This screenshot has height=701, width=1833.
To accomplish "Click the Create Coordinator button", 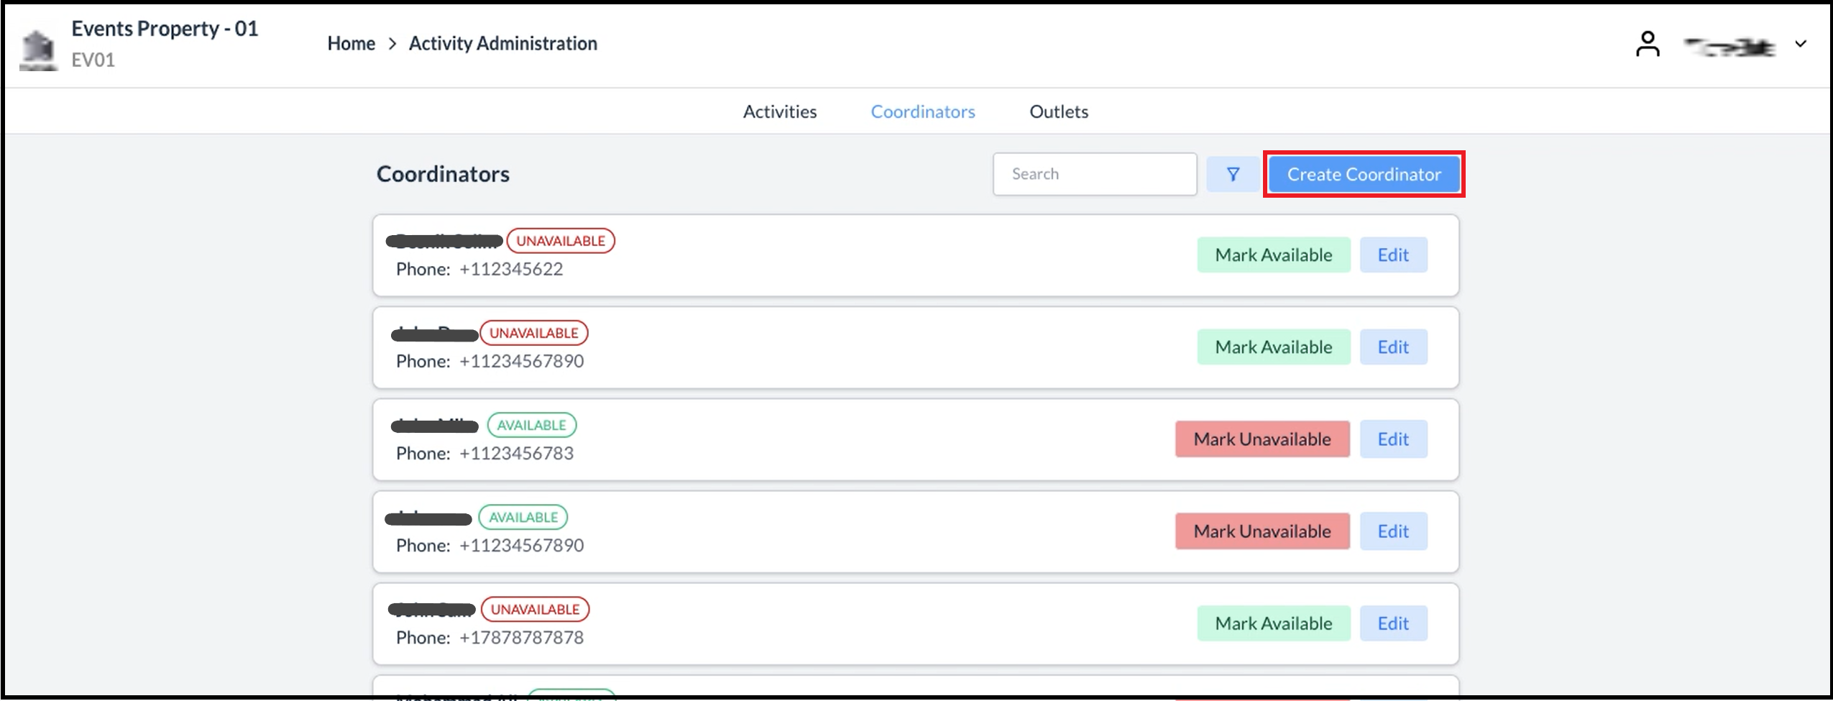I will point(1364,173).
